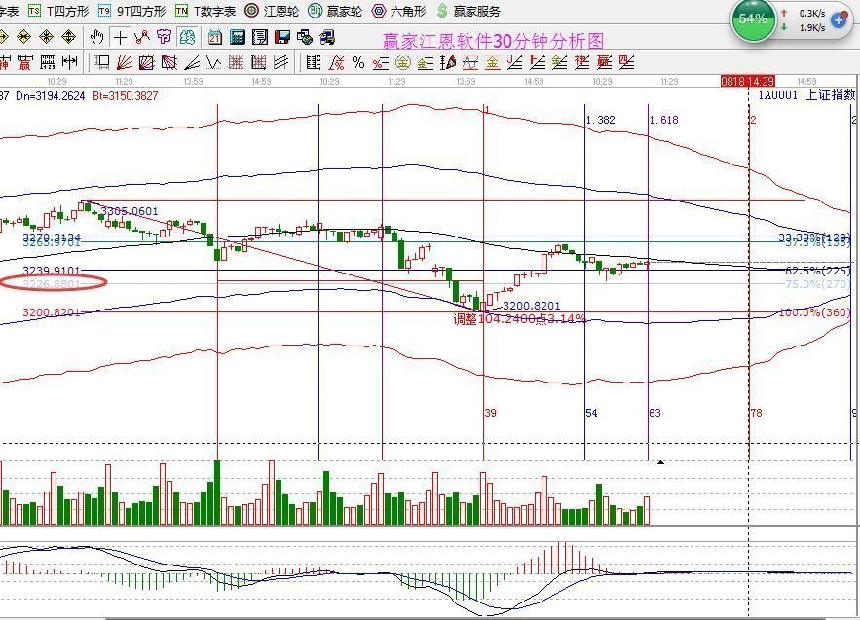Open the calendar 21 date tool
Image resolution: width=860 pixels, height=620 pixels.
(x=215, y=37)
